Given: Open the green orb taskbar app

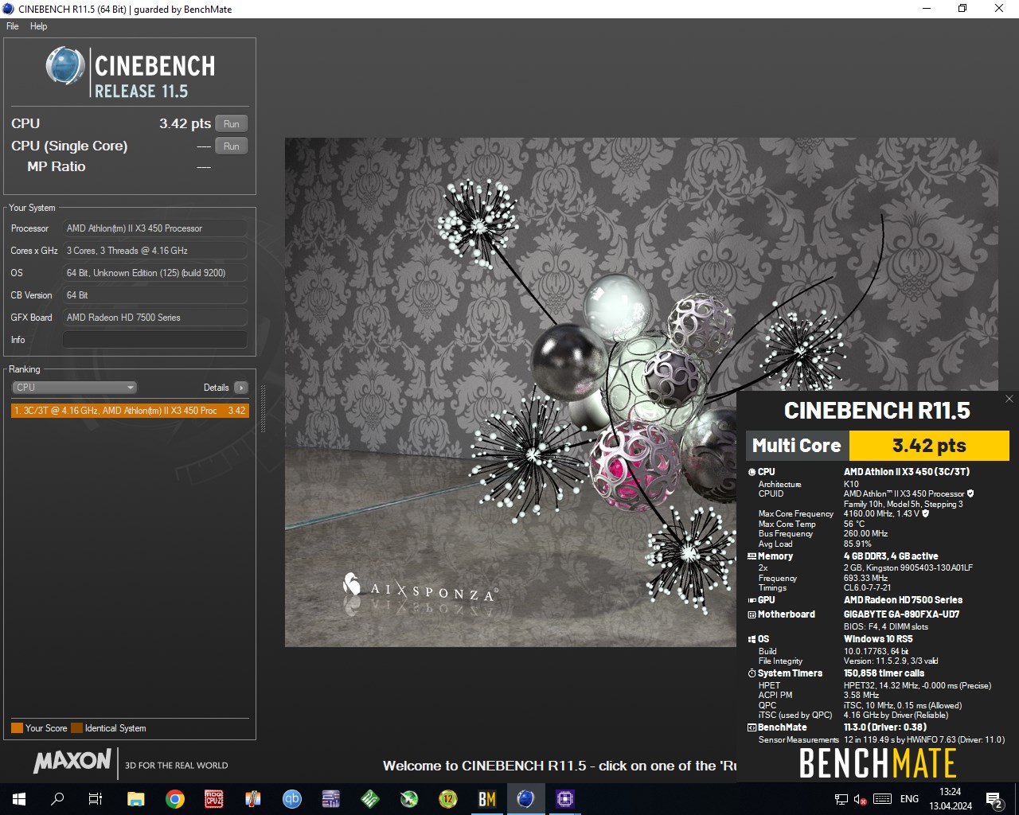Looking at the screenshot, I should 409,799.
